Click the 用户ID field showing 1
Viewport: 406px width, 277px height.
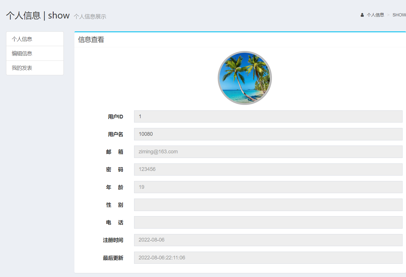[x=268, y=116]
